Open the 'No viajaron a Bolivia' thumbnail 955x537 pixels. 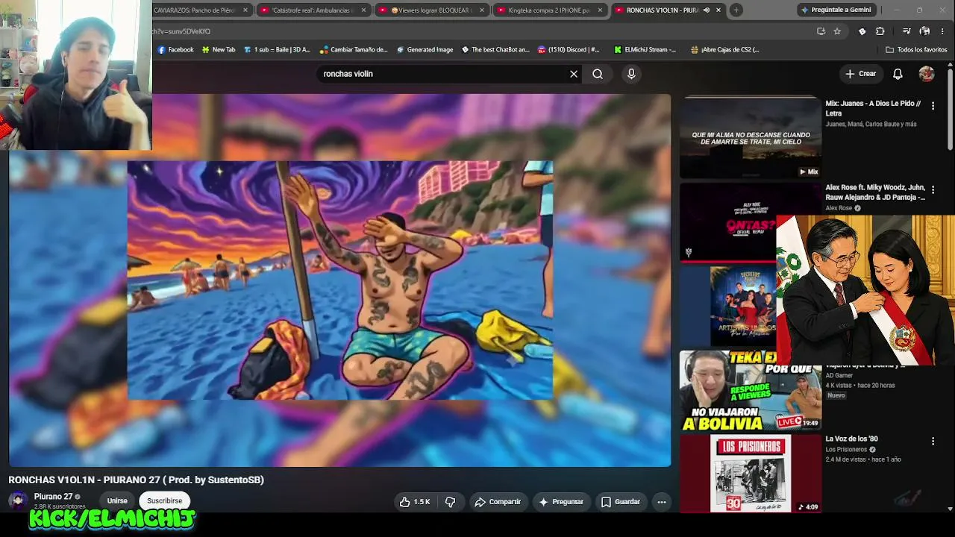[x=750, y=389]
